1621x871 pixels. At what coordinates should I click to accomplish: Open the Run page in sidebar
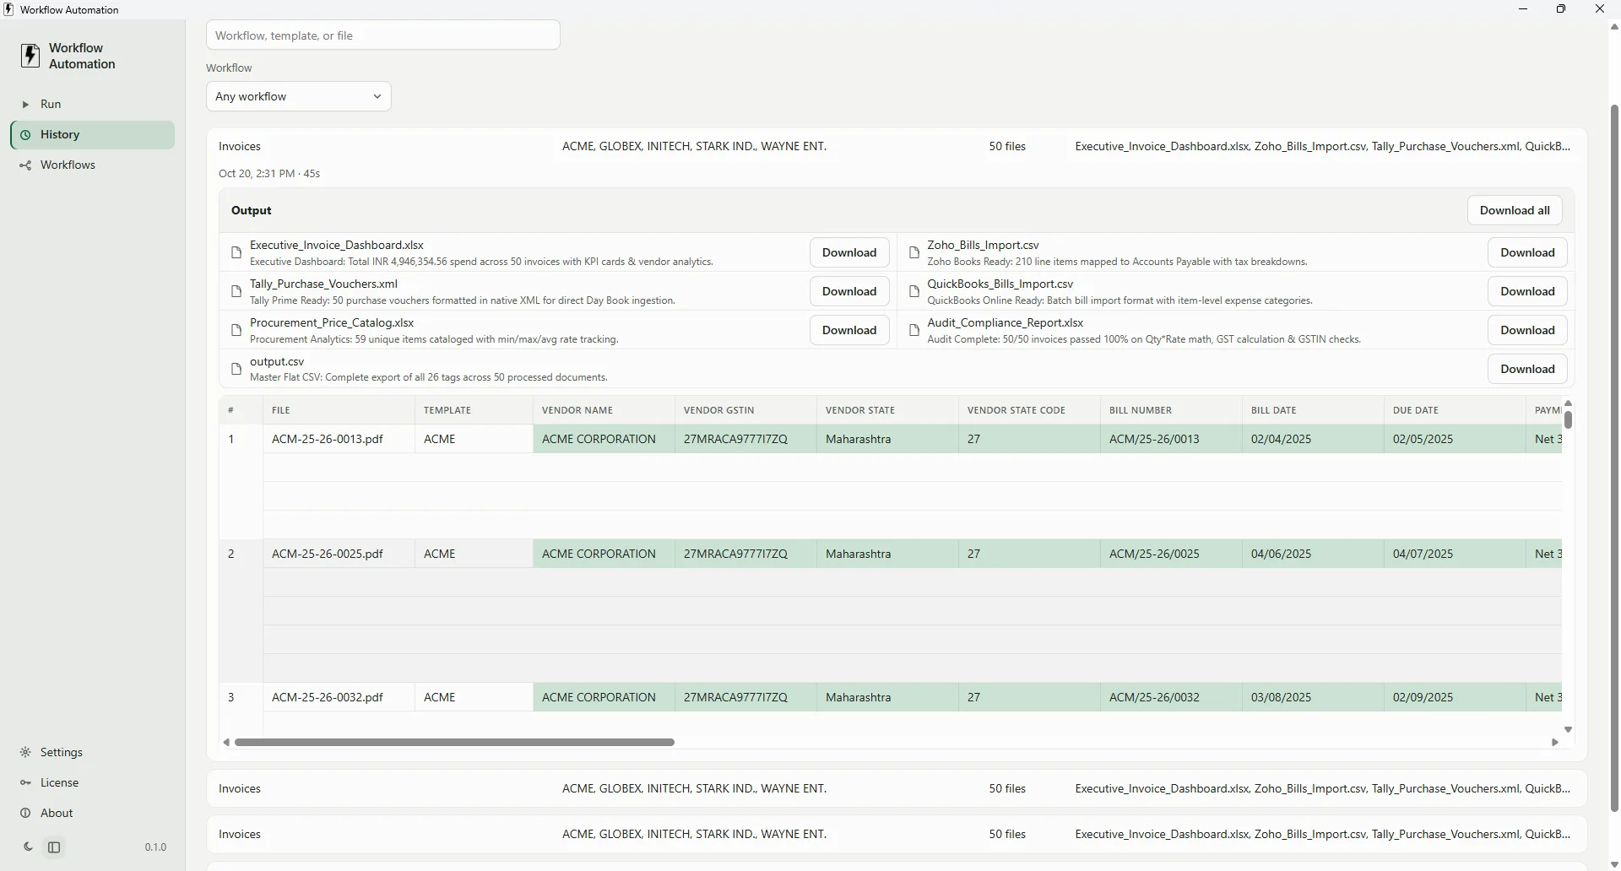(x=93, y=104)
